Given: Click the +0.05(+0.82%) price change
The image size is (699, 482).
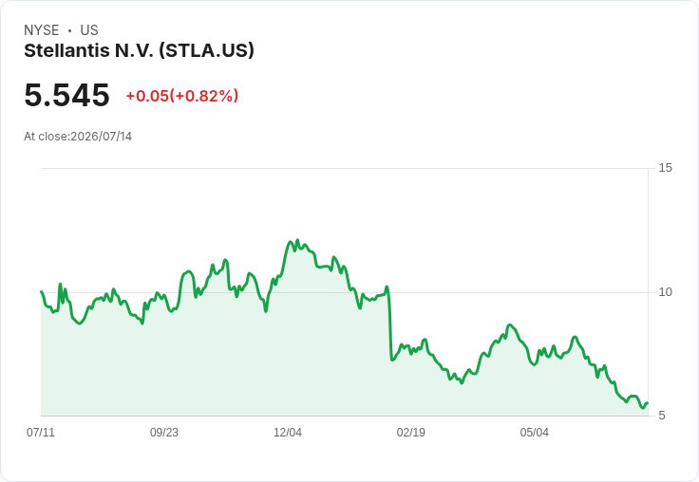Looking at the screenshot, I should coord(182,96).
